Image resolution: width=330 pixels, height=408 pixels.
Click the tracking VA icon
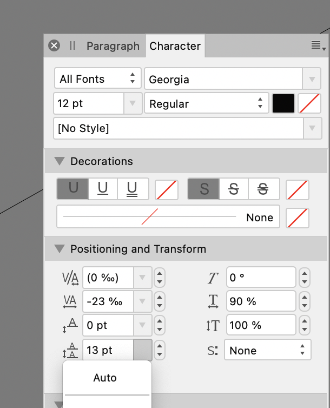(x=70, y=302)
